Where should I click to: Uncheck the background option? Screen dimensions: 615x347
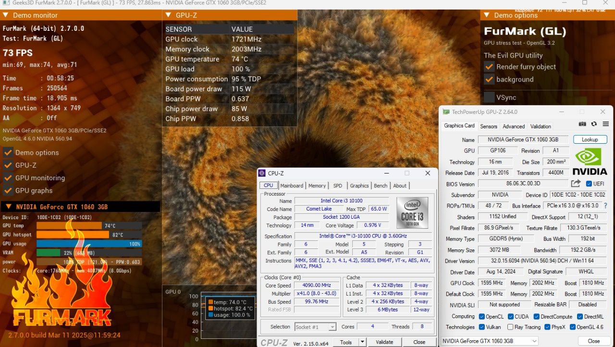pyautogui.click(x=489, y=79)
